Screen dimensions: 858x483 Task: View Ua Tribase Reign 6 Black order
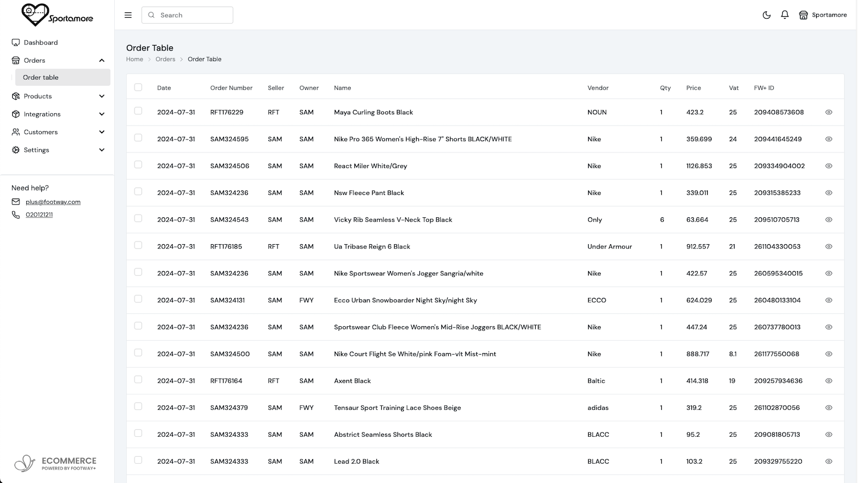click(x=829, y=246)
